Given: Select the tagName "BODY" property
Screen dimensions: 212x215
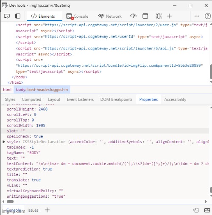Looking at the screenshot, I should 24,153.
